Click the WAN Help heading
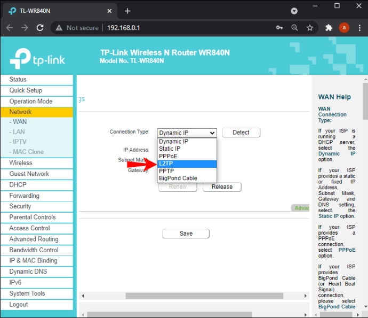The height and width of the screenshot is (318, 368). point(334,97)
